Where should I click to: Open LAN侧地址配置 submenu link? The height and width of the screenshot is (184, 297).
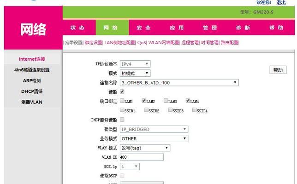pos(120,42)
